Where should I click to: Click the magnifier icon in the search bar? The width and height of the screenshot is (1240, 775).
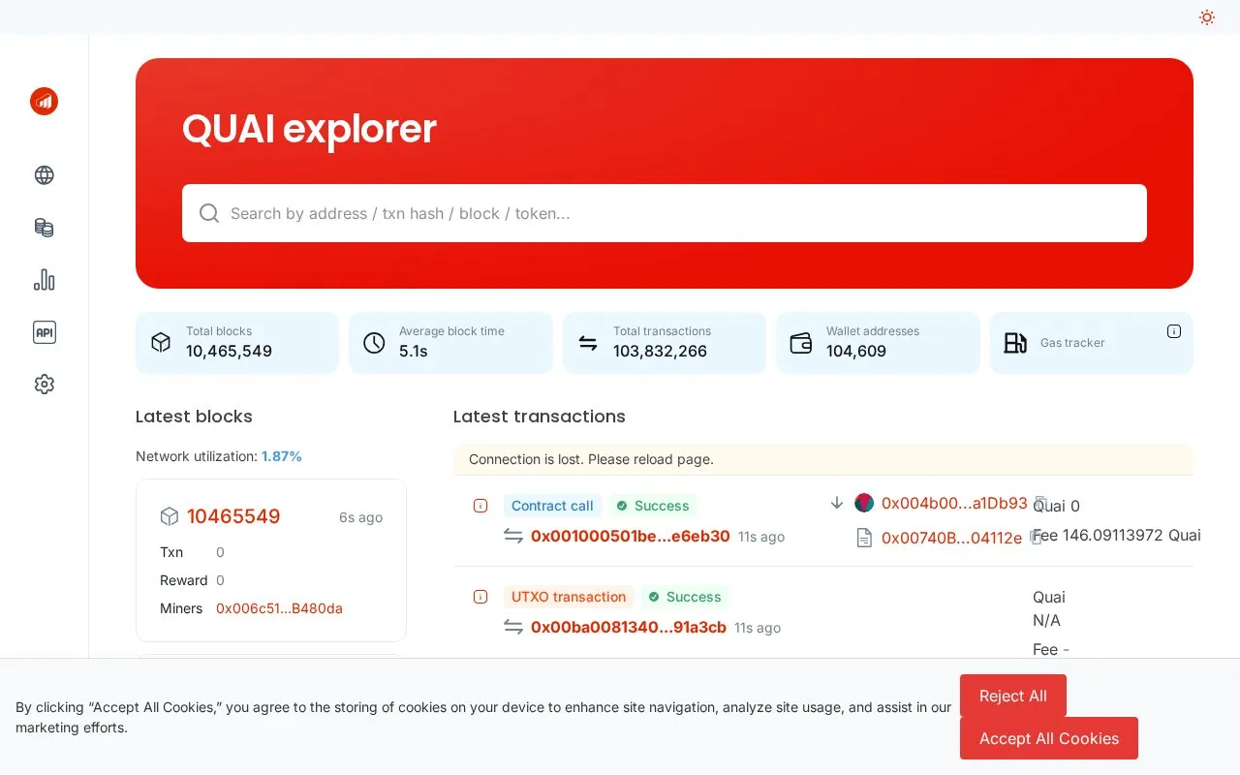209,213
